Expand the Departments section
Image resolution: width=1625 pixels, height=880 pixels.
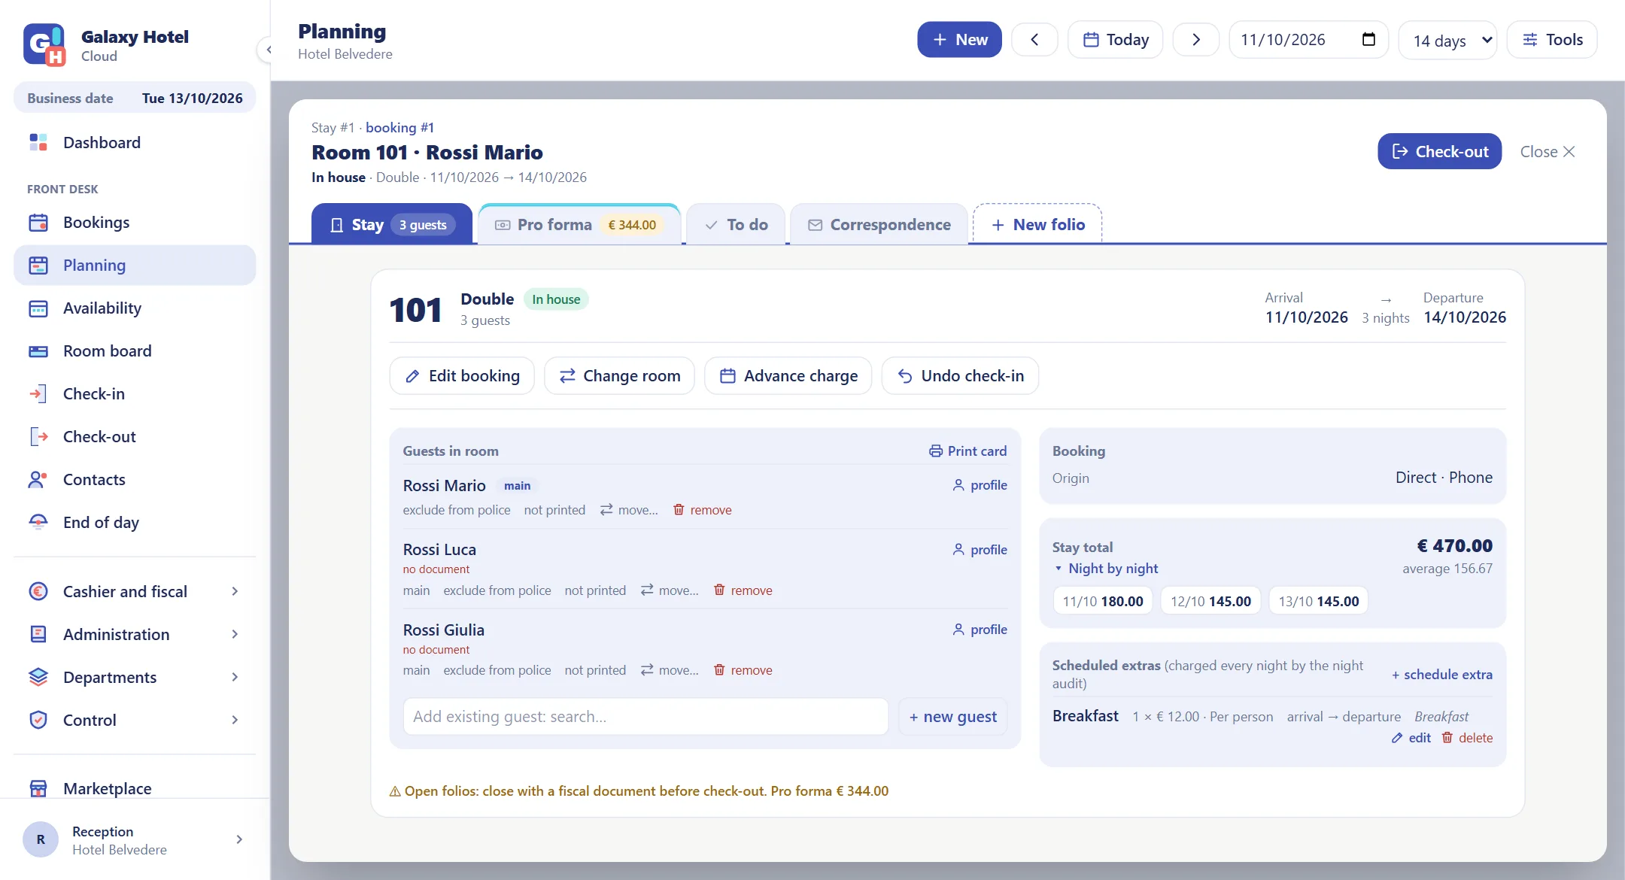click(135, 678)
